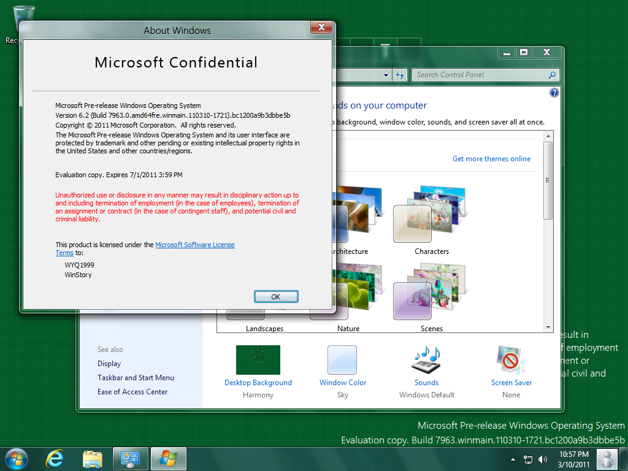Click the Desktop Background Harmony icon

click(258, 360)
